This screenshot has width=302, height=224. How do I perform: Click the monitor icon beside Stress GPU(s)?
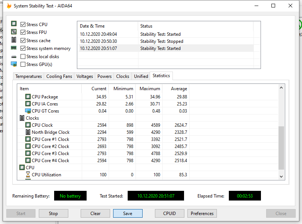14,64
